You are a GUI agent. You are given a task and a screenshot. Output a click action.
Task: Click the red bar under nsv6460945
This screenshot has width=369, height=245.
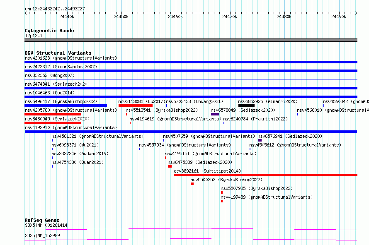tap(53, 123)
